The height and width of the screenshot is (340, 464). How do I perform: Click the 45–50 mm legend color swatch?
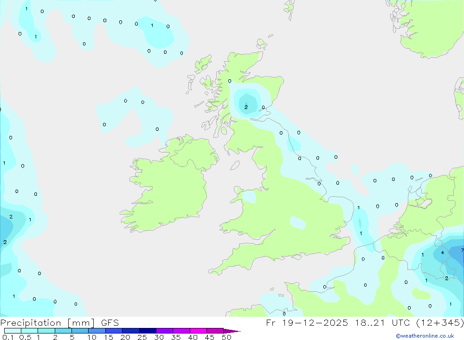pos(215,331)
